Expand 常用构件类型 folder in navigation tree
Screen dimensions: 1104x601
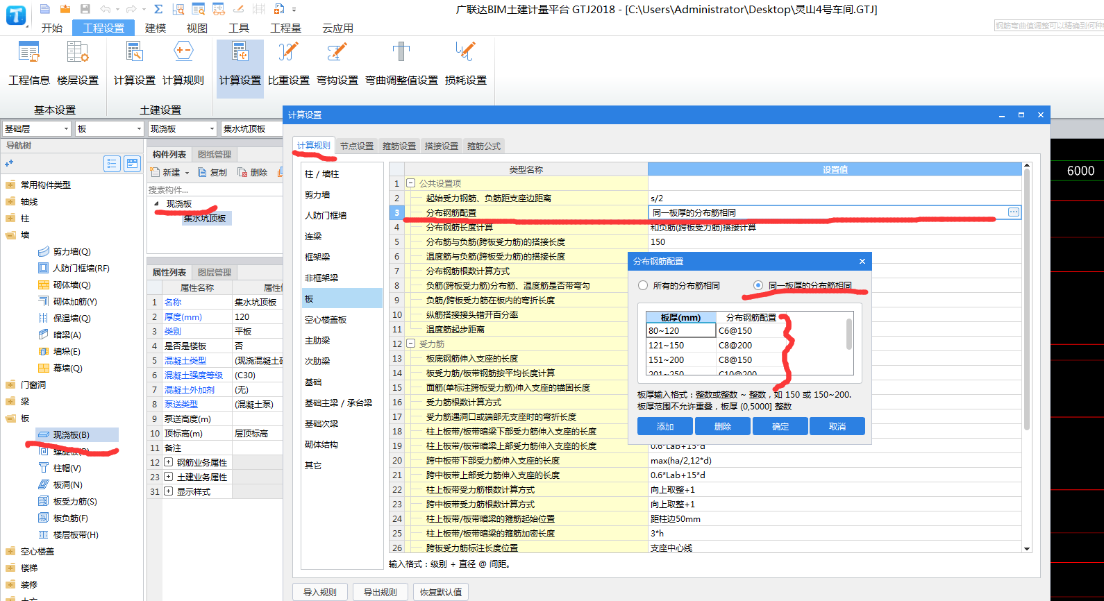[10, 185]
